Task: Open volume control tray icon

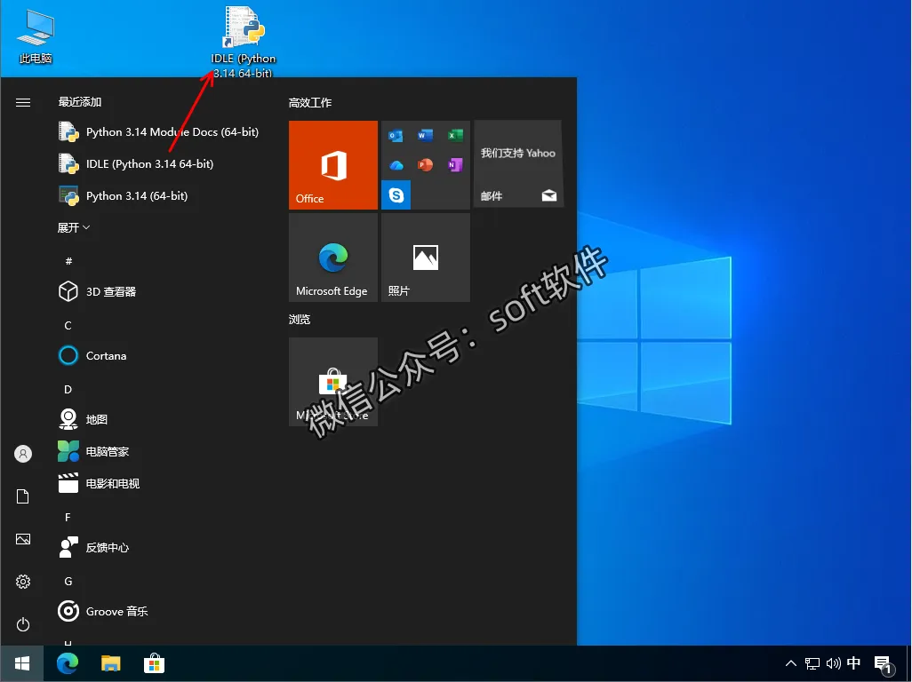Action: (834, 663)
